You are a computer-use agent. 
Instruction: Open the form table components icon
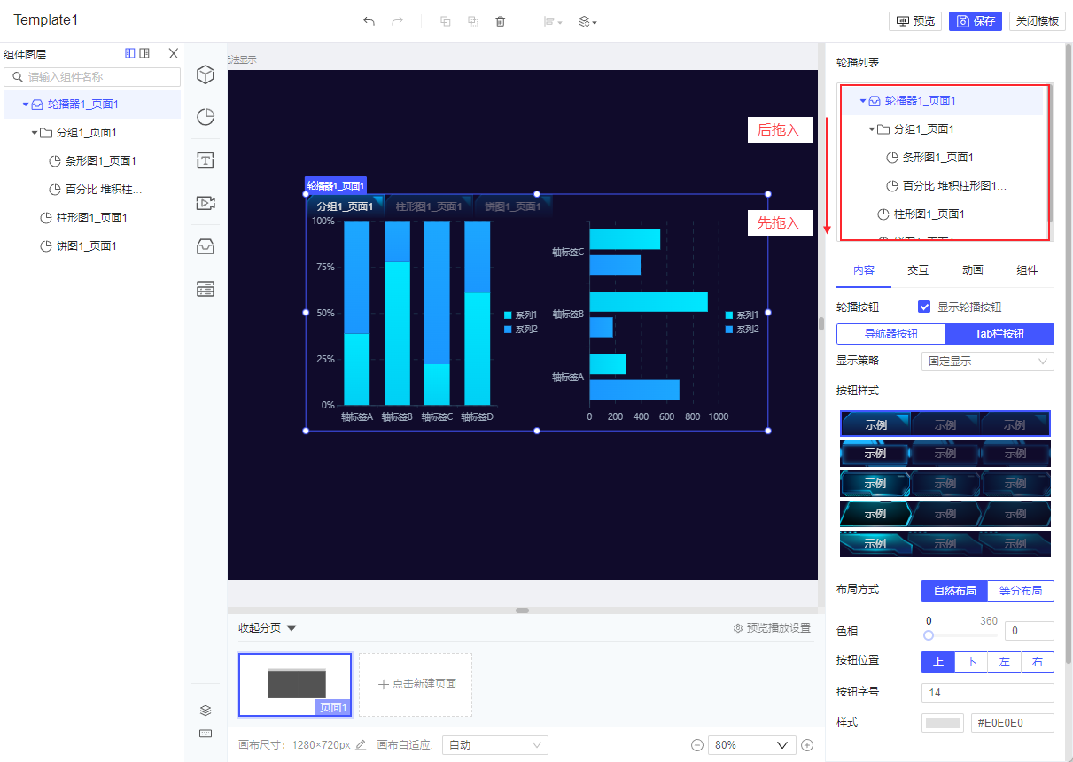206,289
